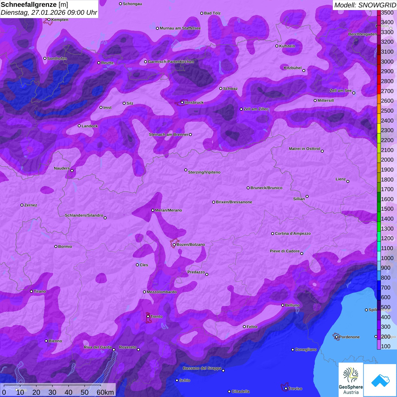Click the Kufstein location dot
Screen dimensions: 397x397
click(277, 46)
